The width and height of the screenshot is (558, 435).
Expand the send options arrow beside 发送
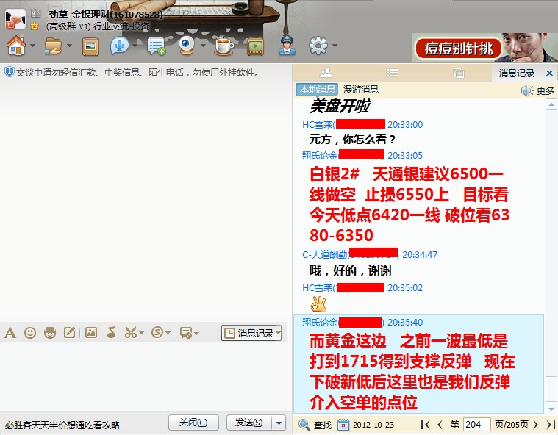coord(279,423)
